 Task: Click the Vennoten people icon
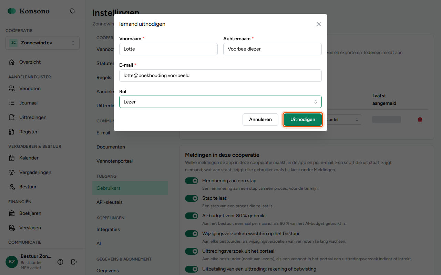coord(12,89)
